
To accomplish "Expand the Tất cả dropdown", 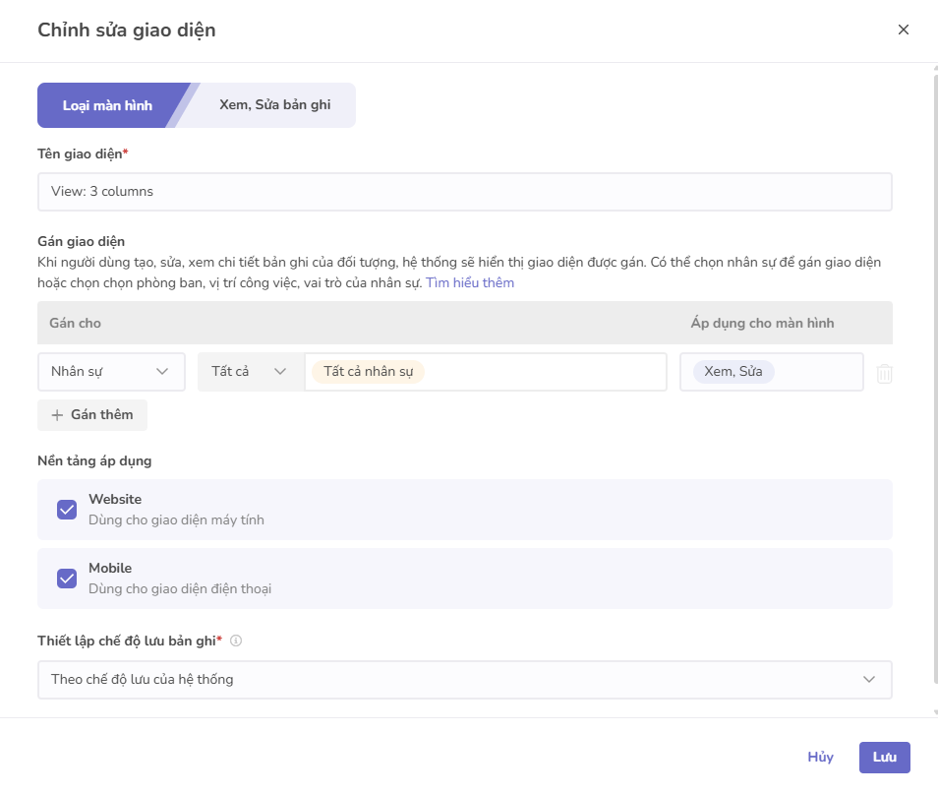I will [x=251, y=372].
